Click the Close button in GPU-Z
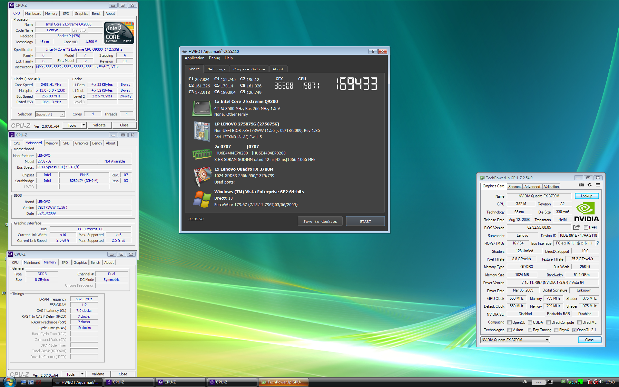 coord(589,340)
